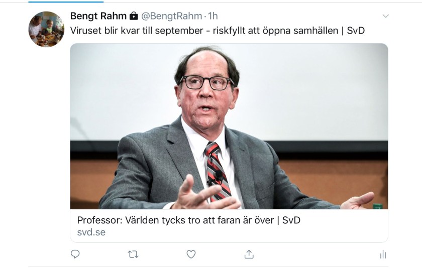Open Bengt Rahm's profile picture

46,29
